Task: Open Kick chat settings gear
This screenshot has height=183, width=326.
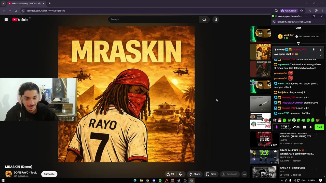Action: [310, 127]
